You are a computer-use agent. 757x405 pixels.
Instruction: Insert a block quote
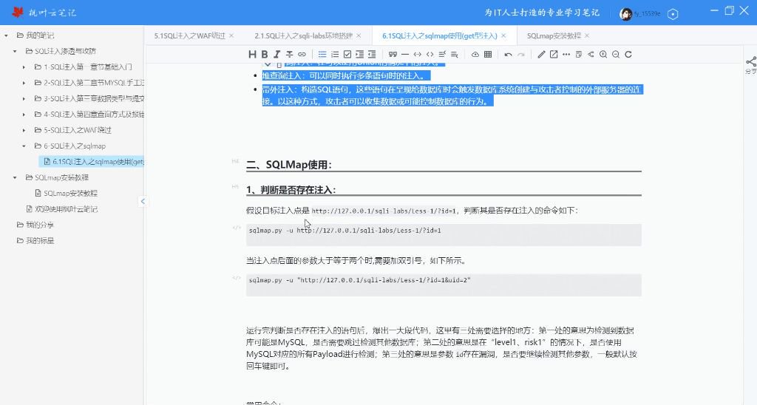(393, 55)
